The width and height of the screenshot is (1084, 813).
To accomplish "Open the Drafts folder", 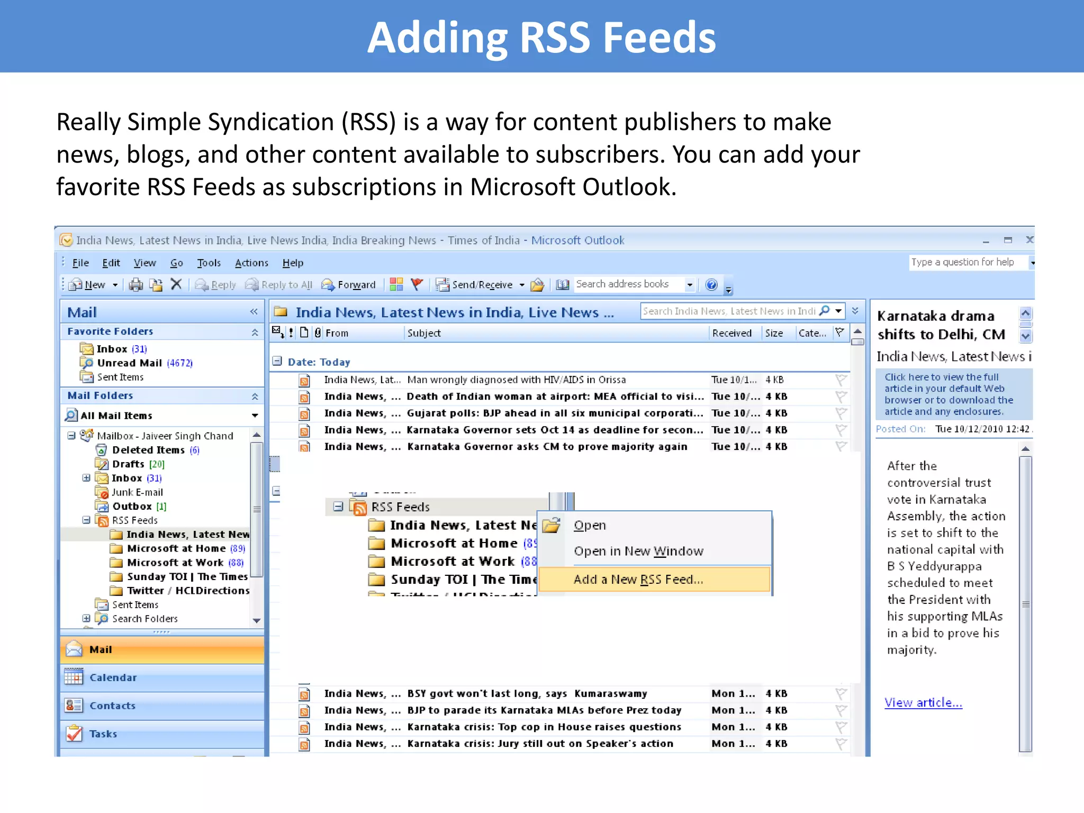I will [130, 464].
